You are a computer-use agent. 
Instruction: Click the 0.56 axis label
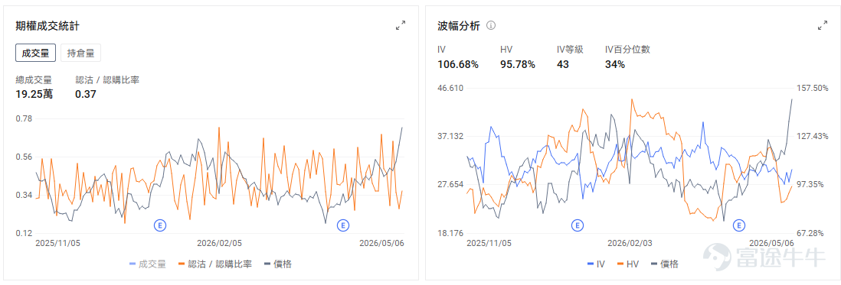24,157
